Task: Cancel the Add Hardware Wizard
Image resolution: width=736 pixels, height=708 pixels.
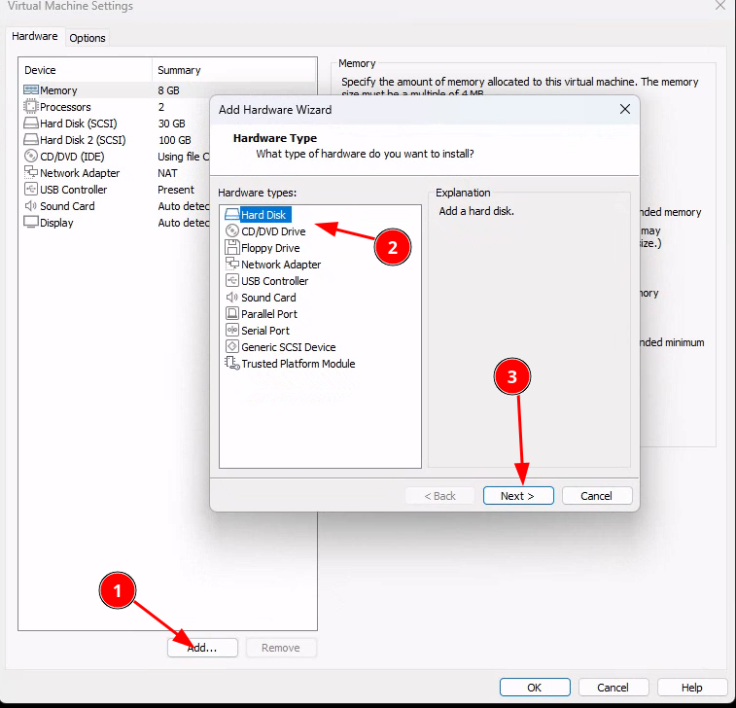Action: [596, 496]
